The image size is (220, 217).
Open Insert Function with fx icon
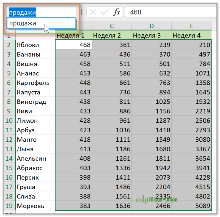point(117,12)
